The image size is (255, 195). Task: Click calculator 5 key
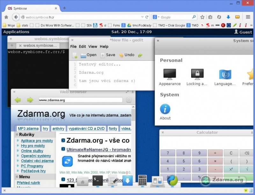point(184,161)
